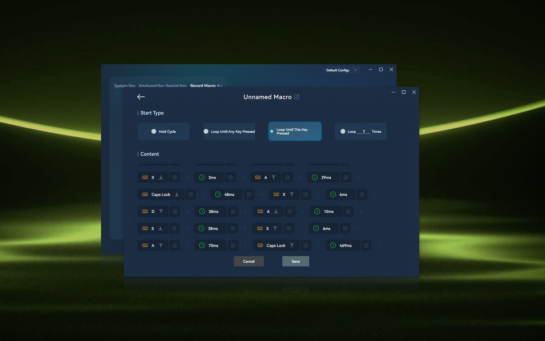Image resolution: width=545 pixels, height=341 pixels.
Task: Choose Loop Until This Key Pressed
Action: (x=272, y=131)
